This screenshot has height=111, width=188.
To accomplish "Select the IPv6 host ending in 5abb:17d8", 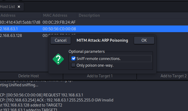I will [x=94, y=22].
